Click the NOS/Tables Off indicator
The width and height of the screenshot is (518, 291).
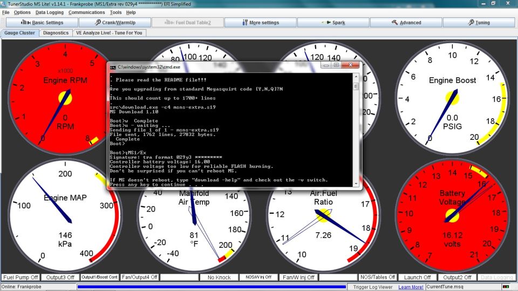[x=378, y=278]
